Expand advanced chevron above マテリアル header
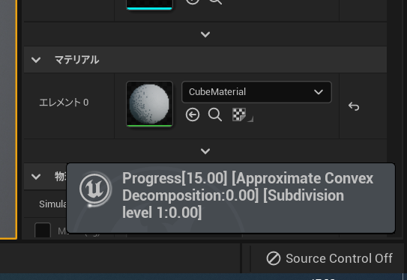This screenshot has height=280, width=407. tap(205, 34)
